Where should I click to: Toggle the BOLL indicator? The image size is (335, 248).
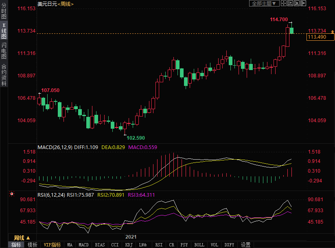[x=199, y=245]
